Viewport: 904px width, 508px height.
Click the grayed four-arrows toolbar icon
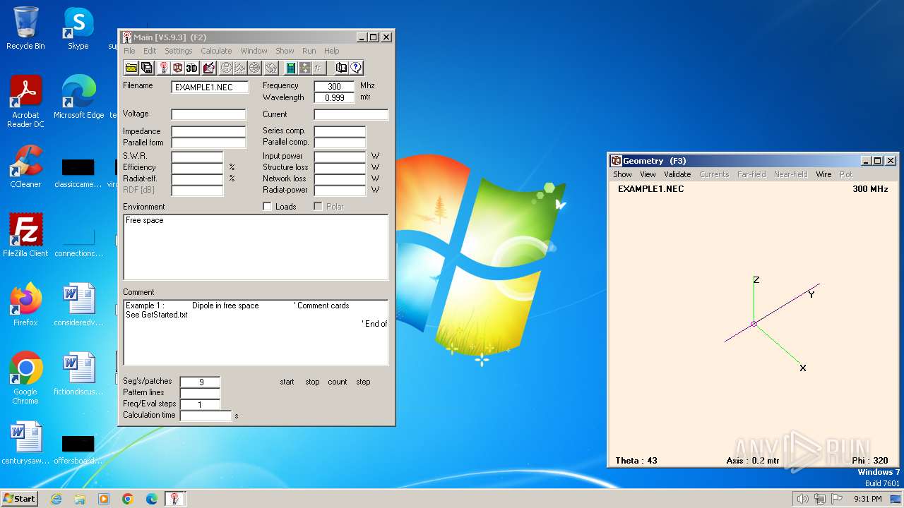pyautogui.click(x=304, y=68)
